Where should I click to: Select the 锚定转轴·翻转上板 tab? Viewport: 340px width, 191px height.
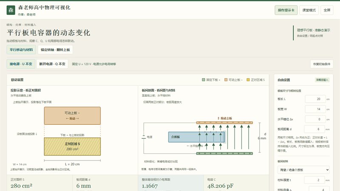click(55, 50)
